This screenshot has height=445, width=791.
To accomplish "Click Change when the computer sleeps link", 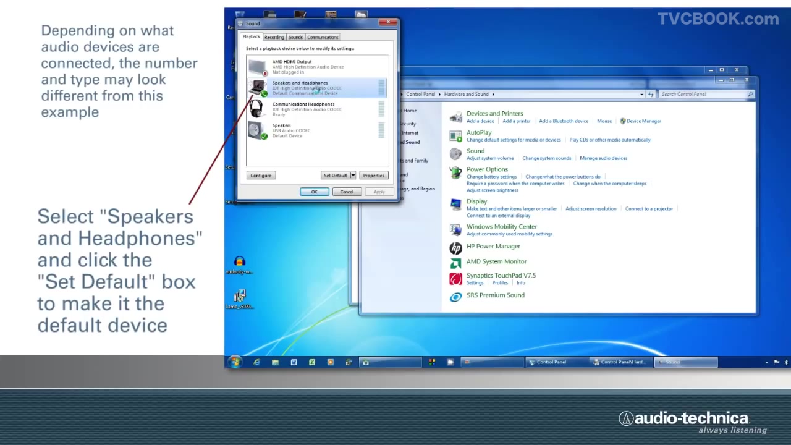I will click(x=610, y=184).
